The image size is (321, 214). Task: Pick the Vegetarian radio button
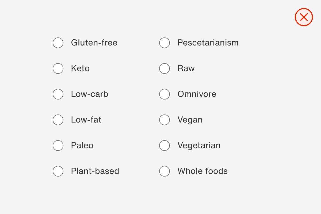click(x=165, y=146)
